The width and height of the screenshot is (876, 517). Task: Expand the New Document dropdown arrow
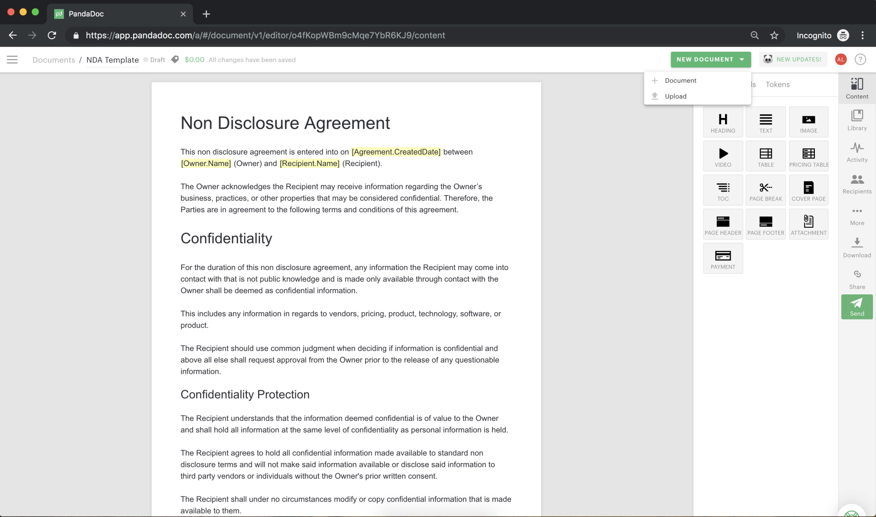click(742, 59)
